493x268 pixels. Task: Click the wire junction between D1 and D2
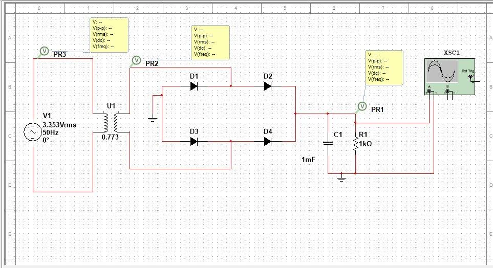point(231,86)
